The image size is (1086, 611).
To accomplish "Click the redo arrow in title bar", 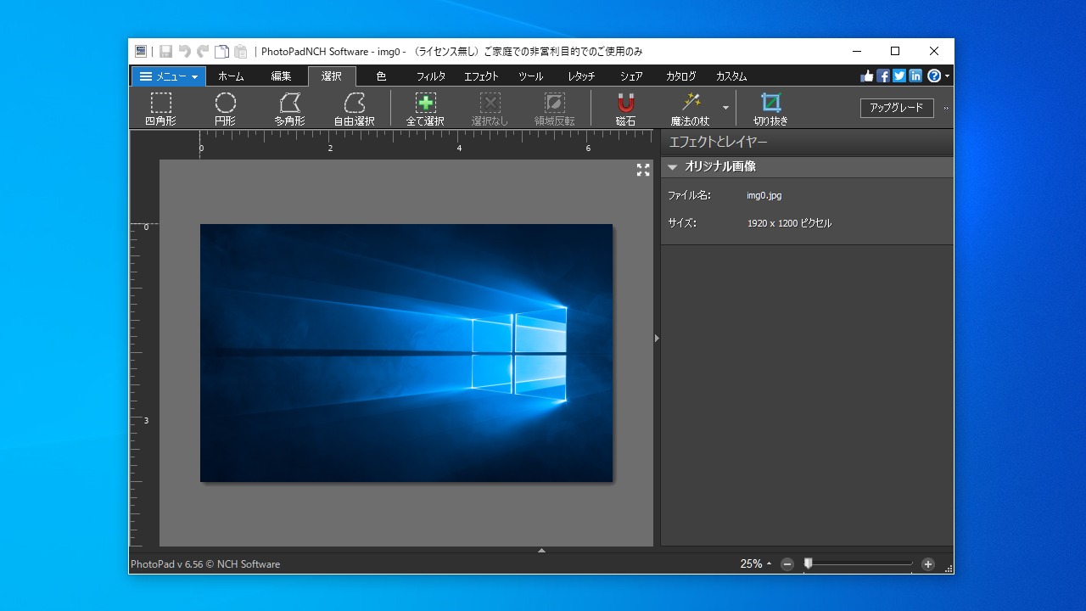I will pos(203,52).
